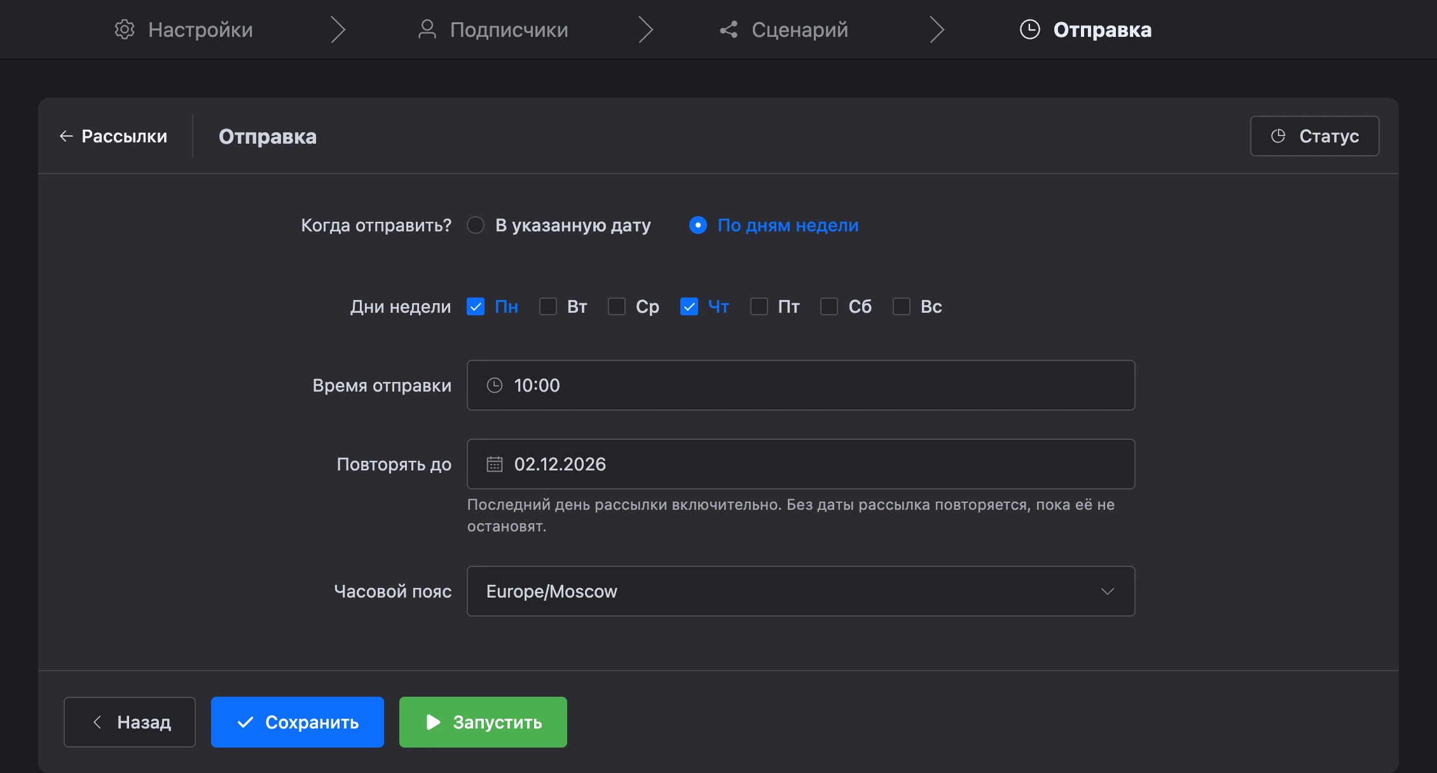Click the chevron arrow after Настройки
The image size is (1437, 773).
(x=338, y=30)
